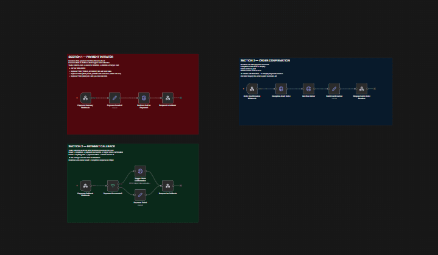This screenshot has width=438, height=255.
Task: Select the first webhook node in Section 1
Action: click(x=85, y=98)
